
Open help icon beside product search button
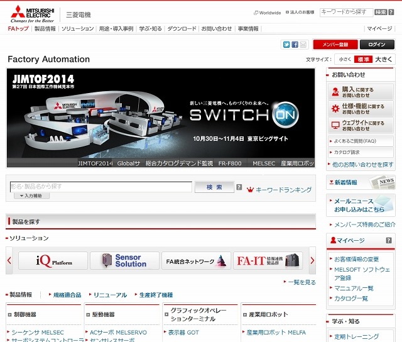click(x=239, y=187)
